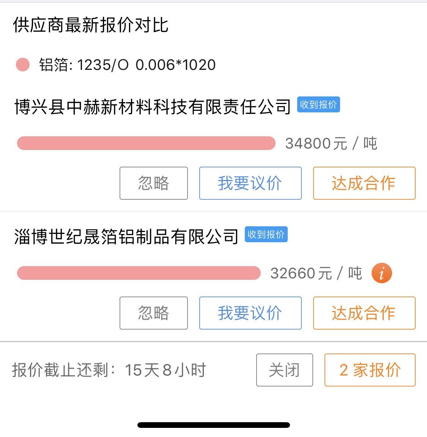Open 博兴县中赫新材料科技有限责任公司 supplier name

click(152, 106)
